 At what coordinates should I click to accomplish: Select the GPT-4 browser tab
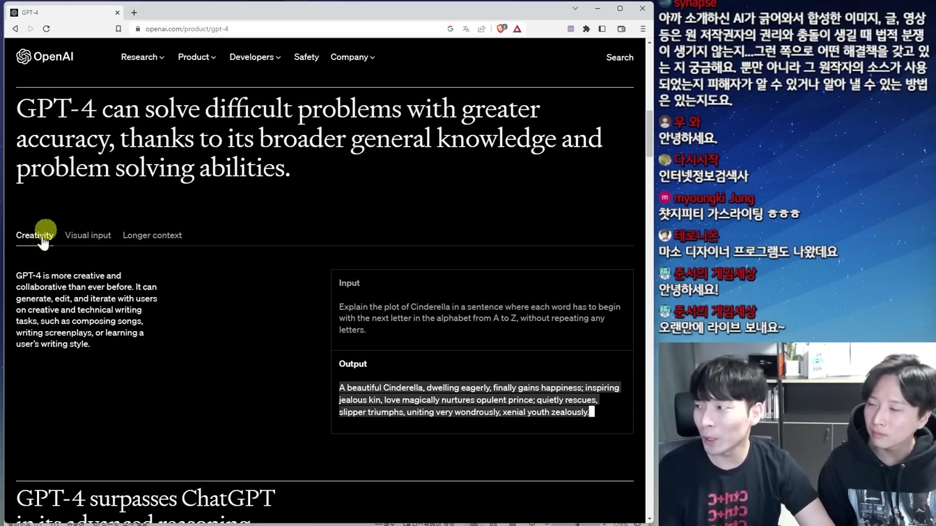tap(65, 13)
